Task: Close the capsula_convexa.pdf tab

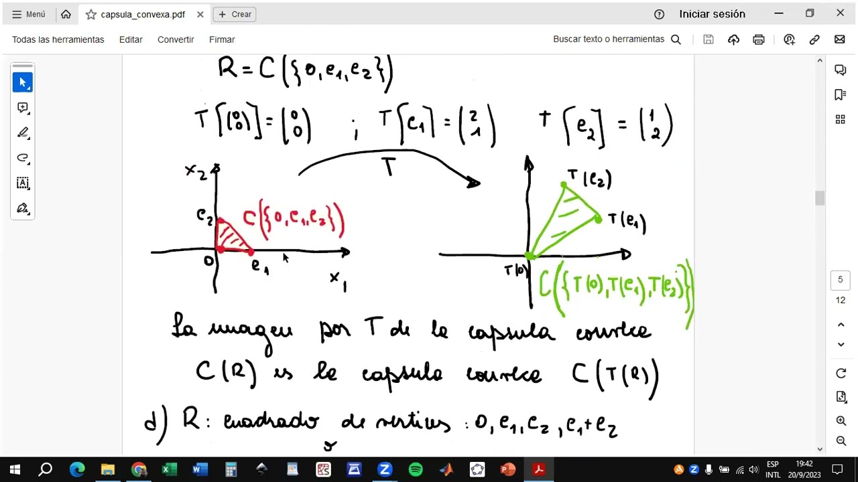Action: [200, 14]
